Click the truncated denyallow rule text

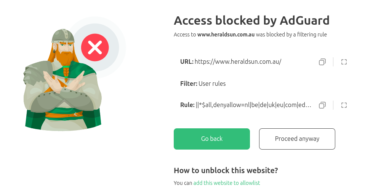[254, 105]
